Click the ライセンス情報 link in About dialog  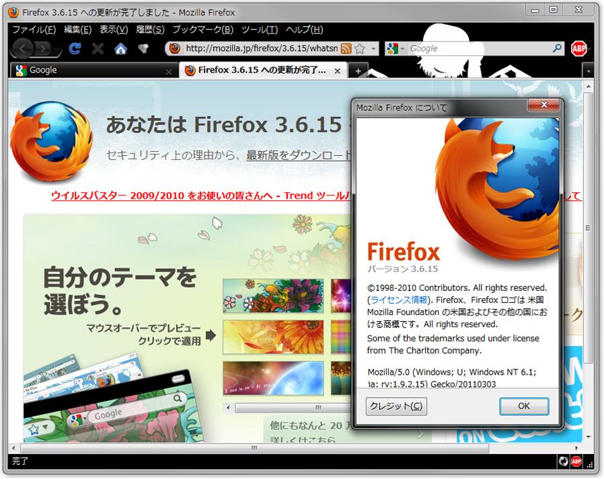399,300
